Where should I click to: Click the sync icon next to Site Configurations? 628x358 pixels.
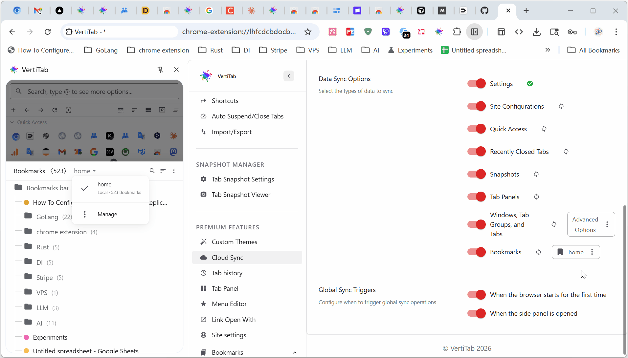(x=561, y=106)
